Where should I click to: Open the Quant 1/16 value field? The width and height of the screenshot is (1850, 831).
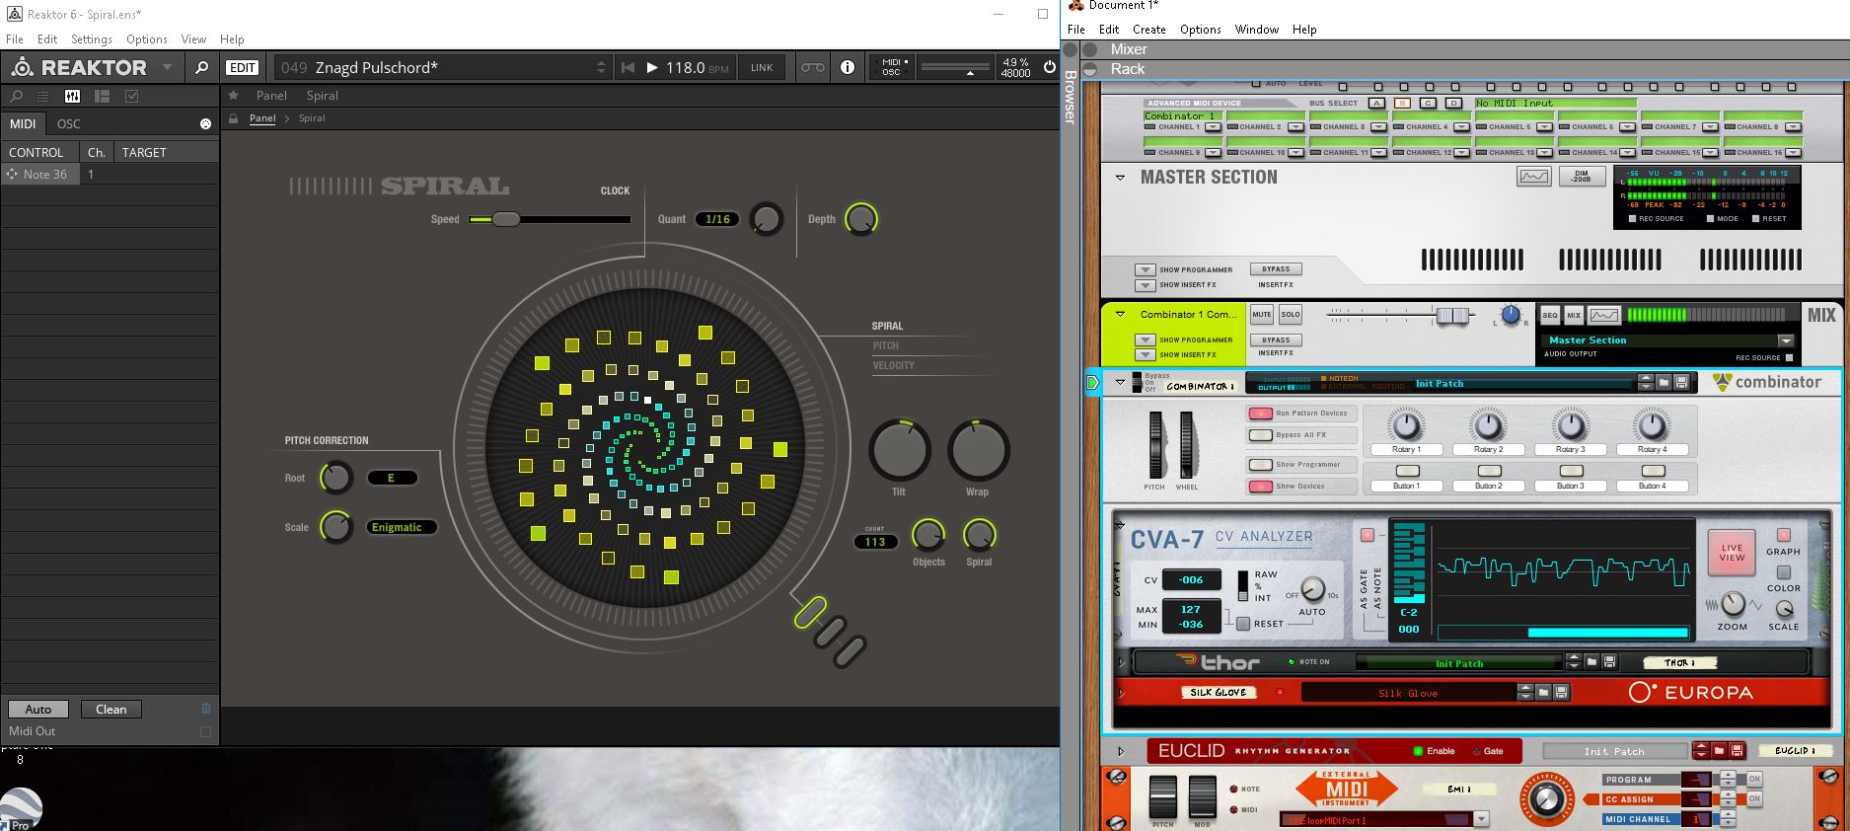[x=718, y=219]
